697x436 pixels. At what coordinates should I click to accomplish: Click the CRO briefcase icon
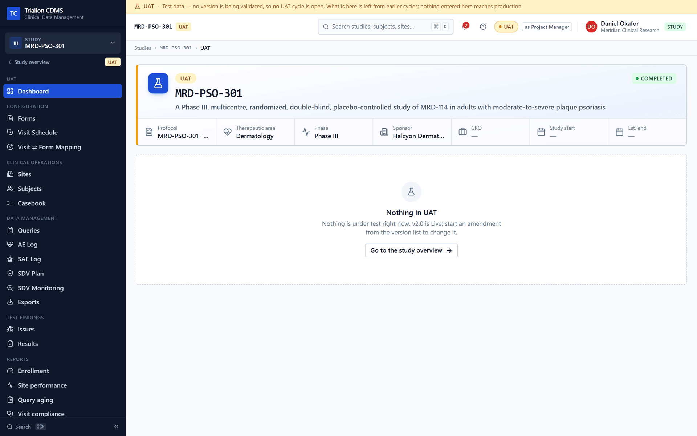pos(462,132)
